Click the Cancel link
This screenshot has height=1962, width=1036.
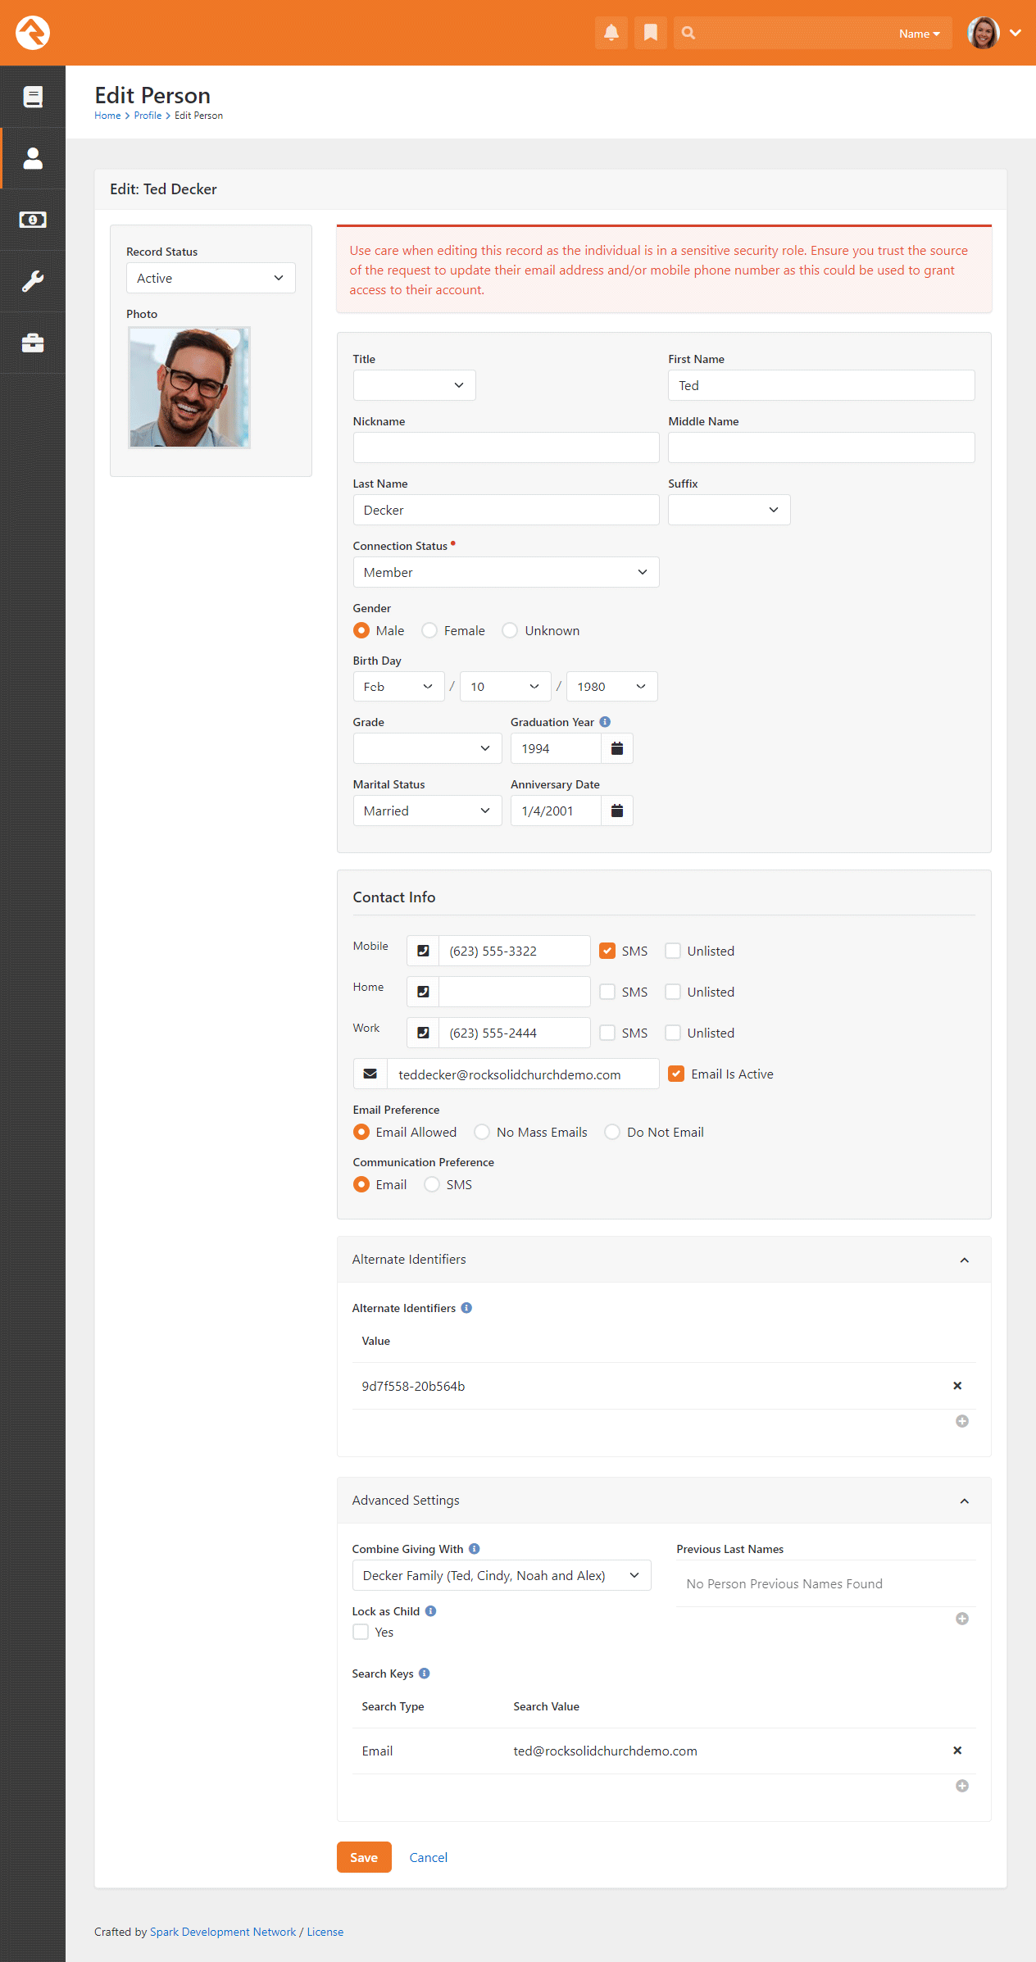tap(429, 1857)
